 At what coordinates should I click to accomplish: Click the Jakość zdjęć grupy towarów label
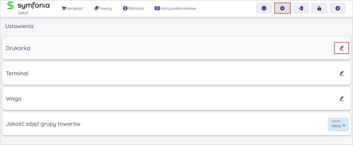pos(43,124)
